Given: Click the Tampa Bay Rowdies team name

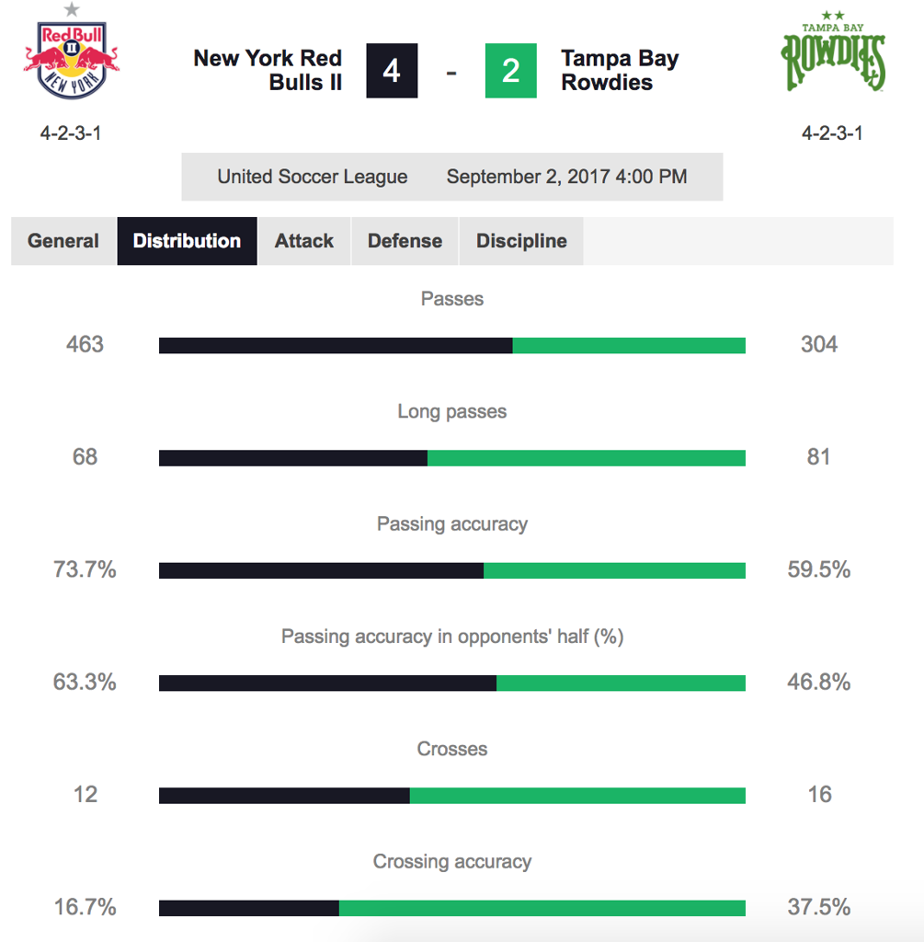Looking at the screenshot, I should (621, 70).
